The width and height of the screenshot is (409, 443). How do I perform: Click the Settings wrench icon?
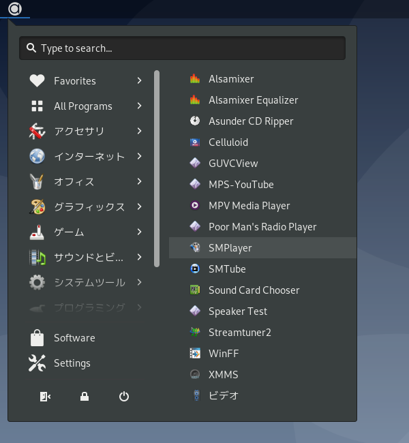click(x=37, y=363)
